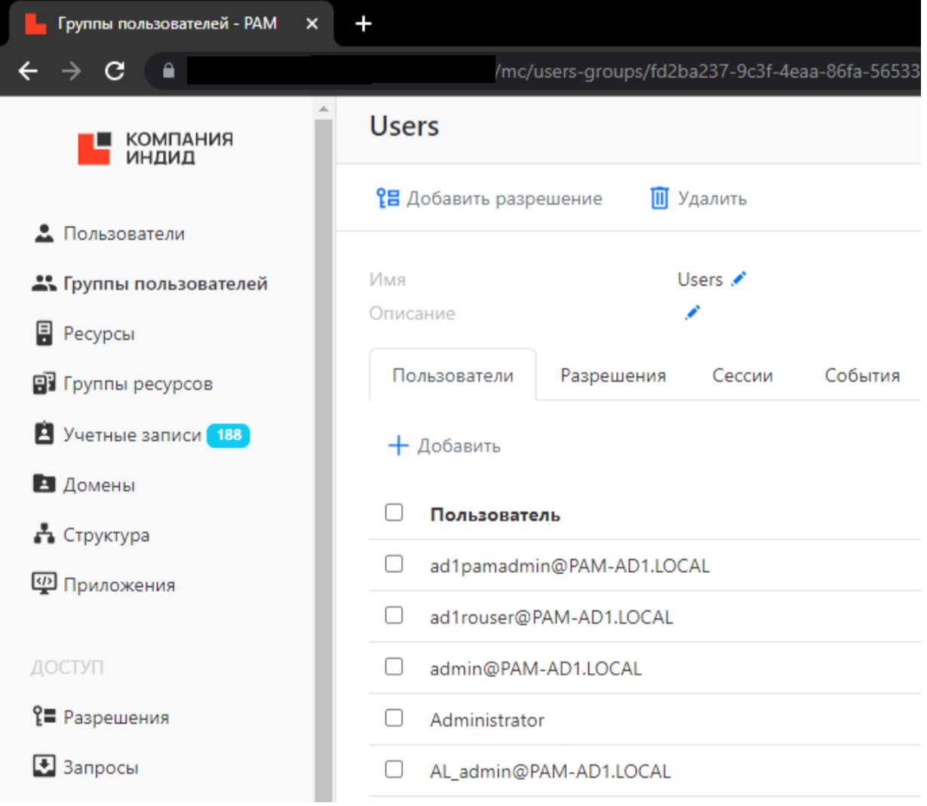Go to Пользователи in the sidebar menu
The width and height of the screenshot is (927, 806).
(124, 234)
